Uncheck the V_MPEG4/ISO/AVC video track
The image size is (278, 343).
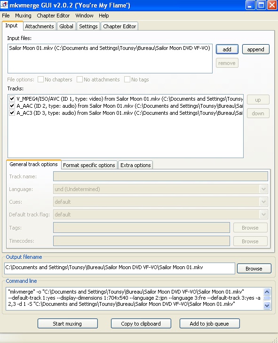pos(12,99)
